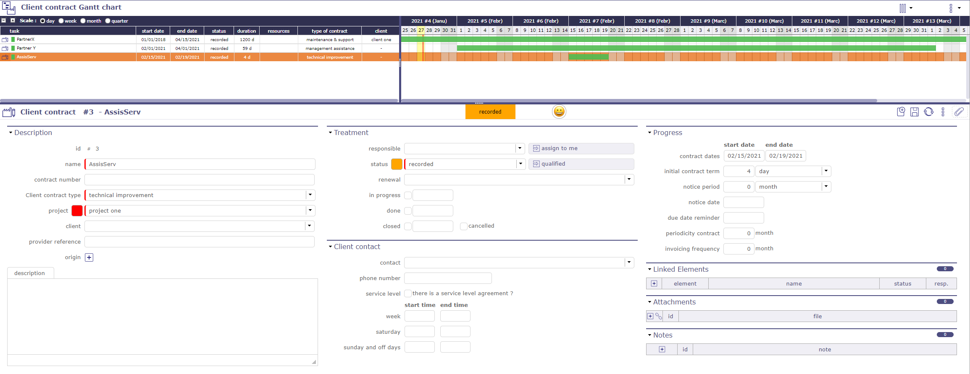Click the phone number input field
This screenshot has width=970, height=374.
[x=448, y=278]
